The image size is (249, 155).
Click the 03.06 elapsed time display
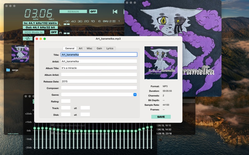38,13
